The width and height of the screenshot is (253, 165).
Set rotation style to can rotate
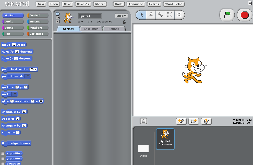click(58, 14)
